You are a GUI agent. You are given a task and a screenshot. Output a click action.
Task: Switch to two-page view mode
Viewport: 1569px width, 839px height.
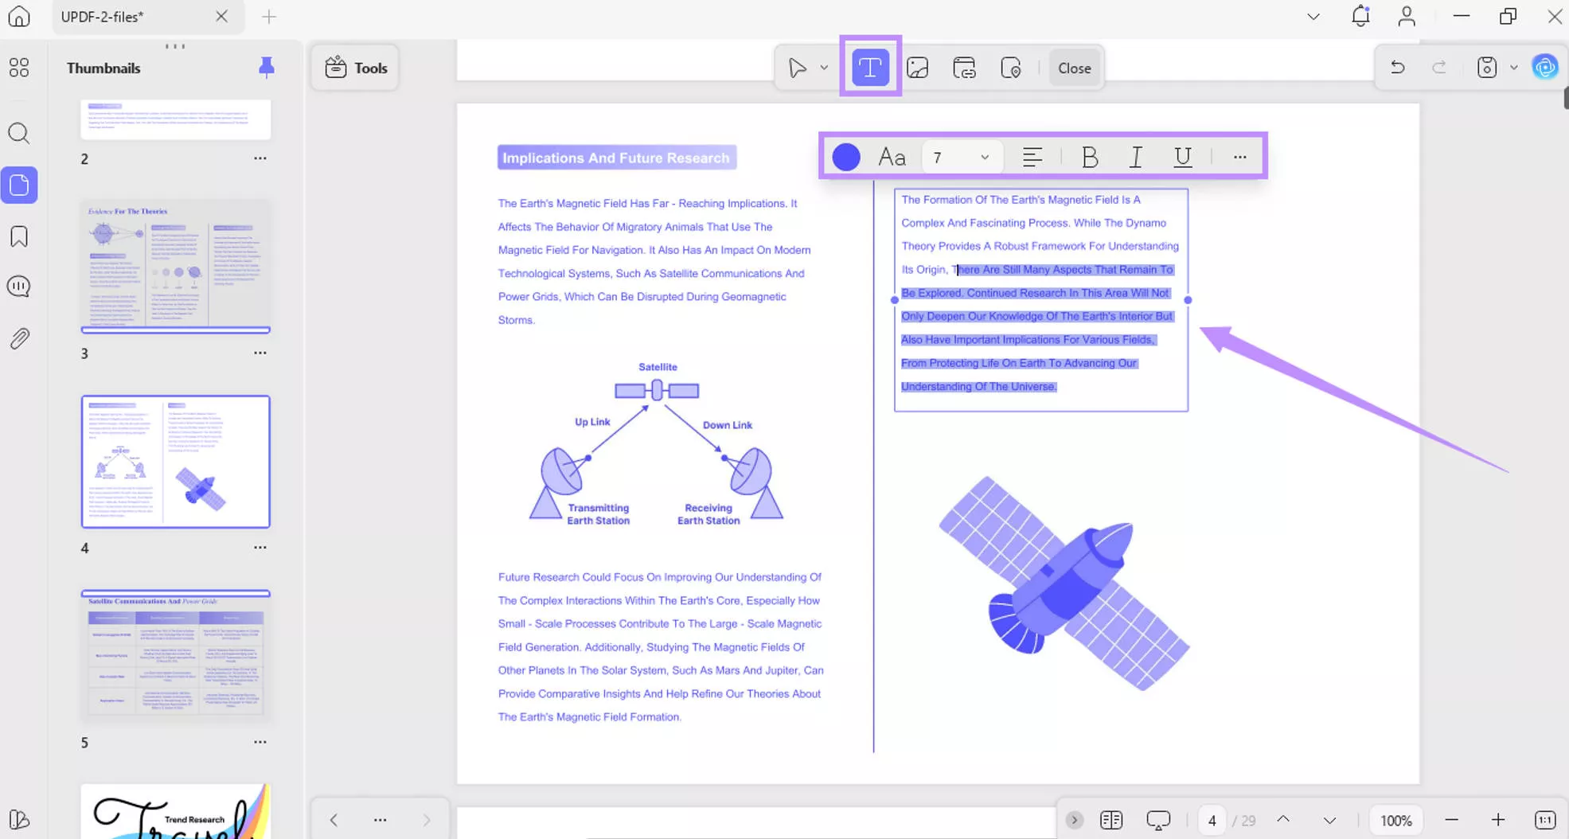1110,819
